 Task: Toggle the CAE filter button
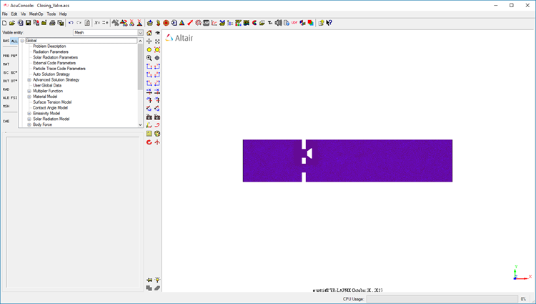coord(6,121)
